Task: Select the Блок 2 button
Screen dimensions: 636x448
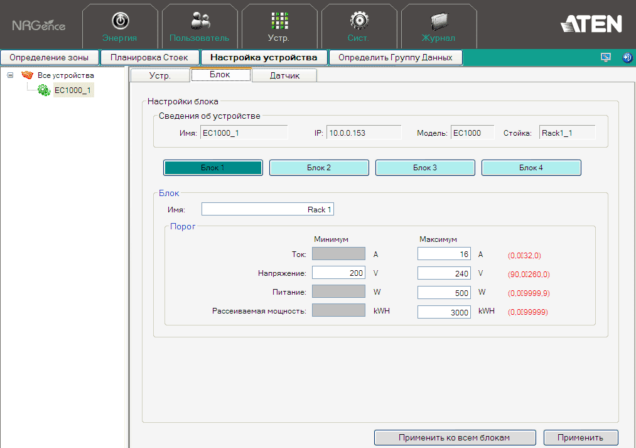Action: tap(319, 168)
